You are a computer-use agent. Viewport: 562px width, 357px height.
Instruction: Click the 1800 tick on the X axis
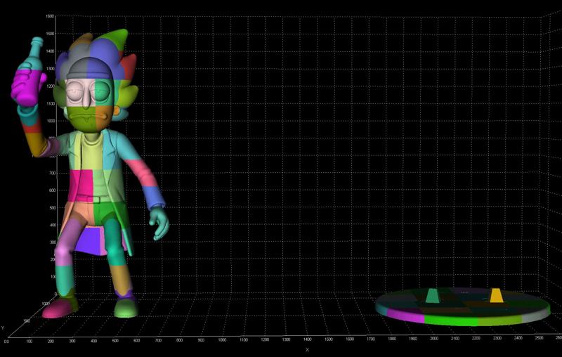(392, 339)
